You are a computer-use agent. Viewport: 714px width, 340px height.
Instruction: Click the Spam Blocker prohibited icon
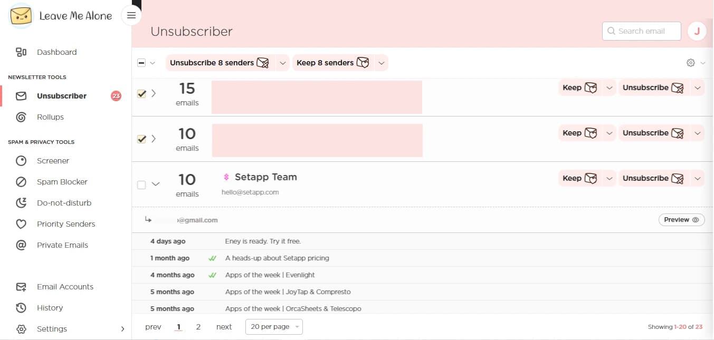click(x=21, y=182)
